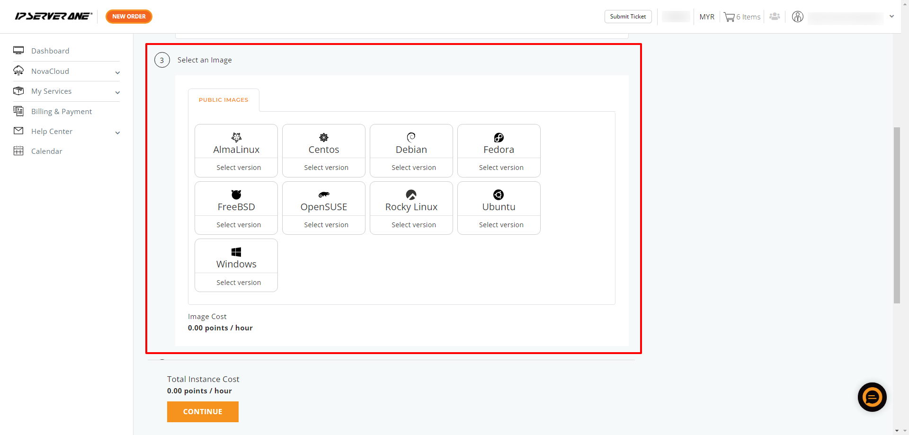Click the OpenSUSE chameleon logo icon
Image resolution: width=909 pixels, height=435 pixels.
(324, 195)
